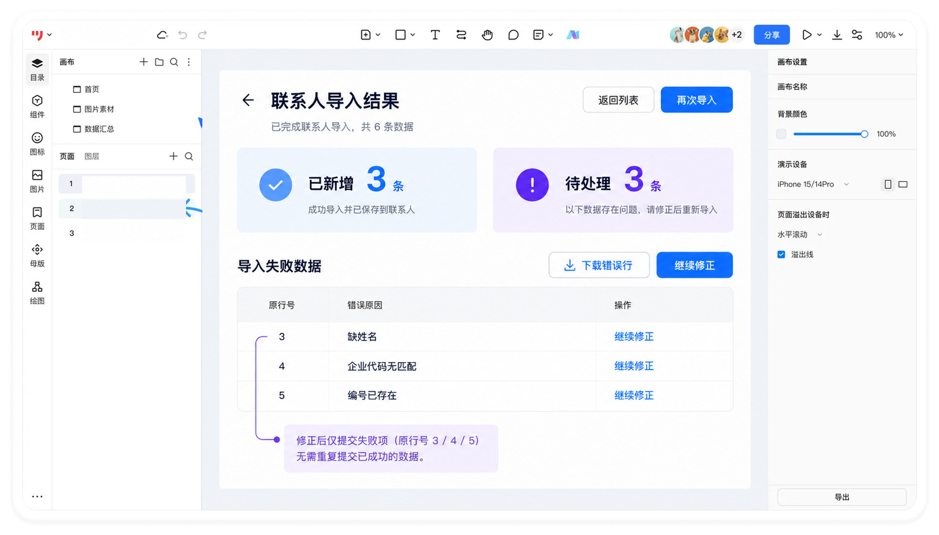Redo the last action
Image resolution: width=939 pixels, height=535 pixels.
coord(202,35)
